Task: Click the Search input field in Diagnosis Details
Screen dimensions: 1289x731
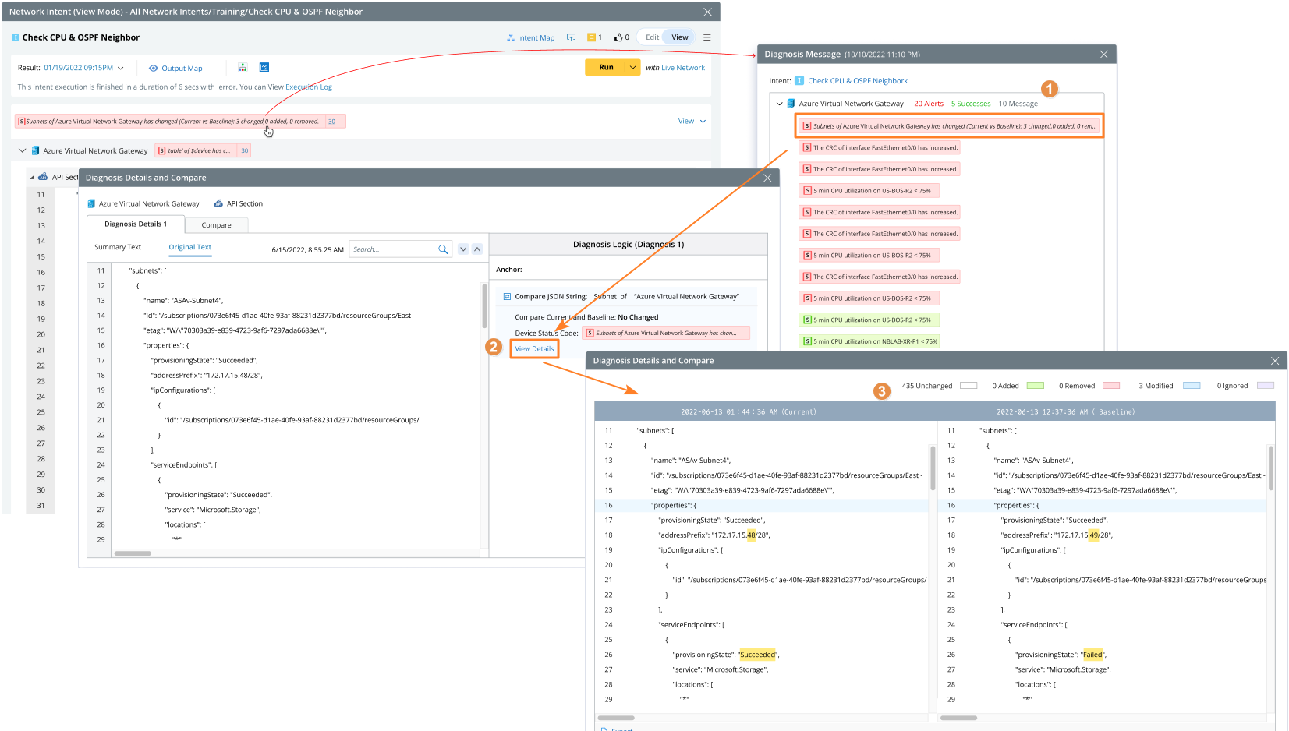Action: click(393, 249)
